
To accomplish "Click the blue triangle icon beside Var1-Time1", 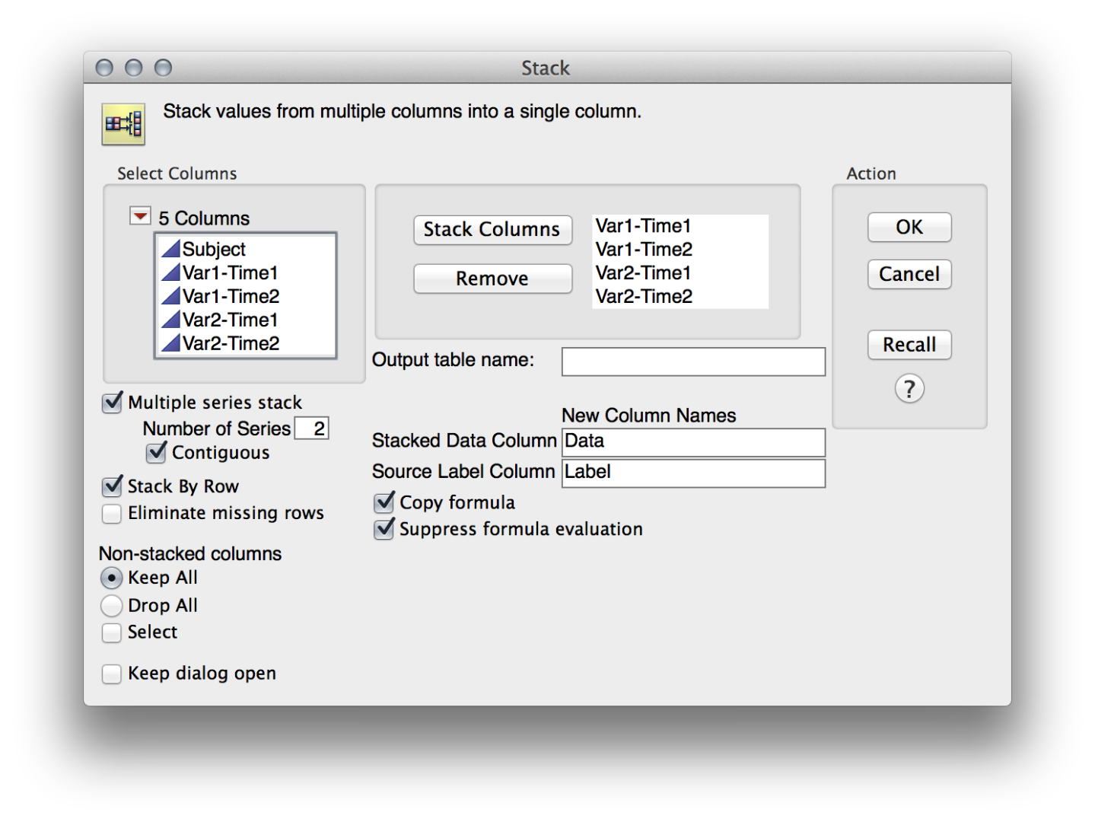I will (x=172, y=272).
